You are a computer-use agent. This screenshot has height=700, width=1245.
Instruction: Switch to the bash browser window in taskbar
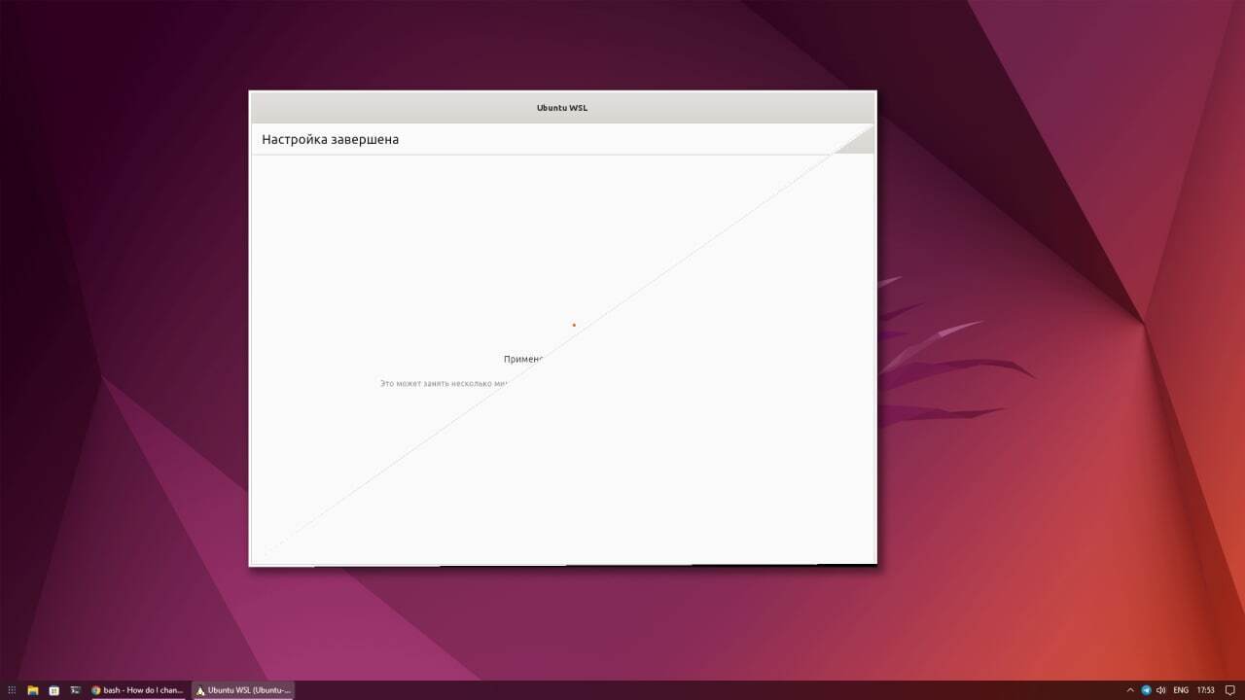137,690
